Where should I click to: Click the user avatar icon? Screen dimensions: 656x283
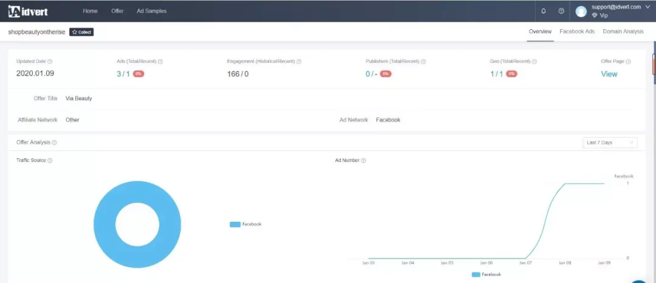[581, 12]
